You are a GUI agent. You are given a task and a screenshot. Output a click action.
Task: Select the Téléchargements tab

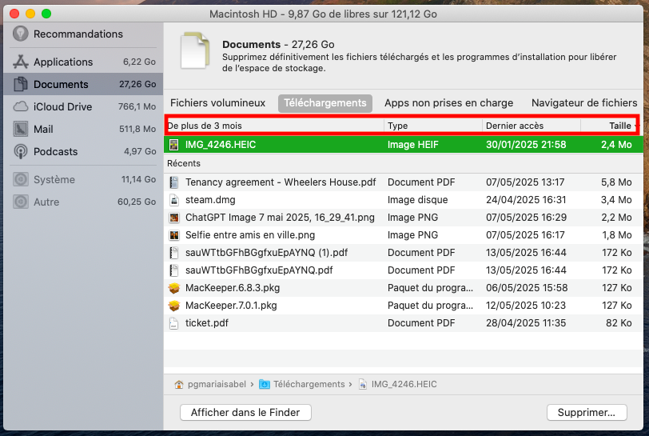(x=325, y=103)
